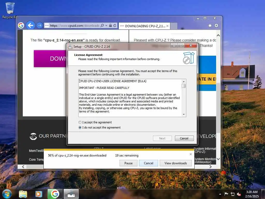Viewport: 265px width, 199px height.
Task: Cancel the cpu-z file download
Action: (x=149, y=163)
